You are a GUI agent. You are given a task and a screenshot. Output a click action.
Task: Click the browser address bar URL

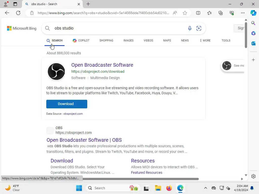(x=103, y=13)
